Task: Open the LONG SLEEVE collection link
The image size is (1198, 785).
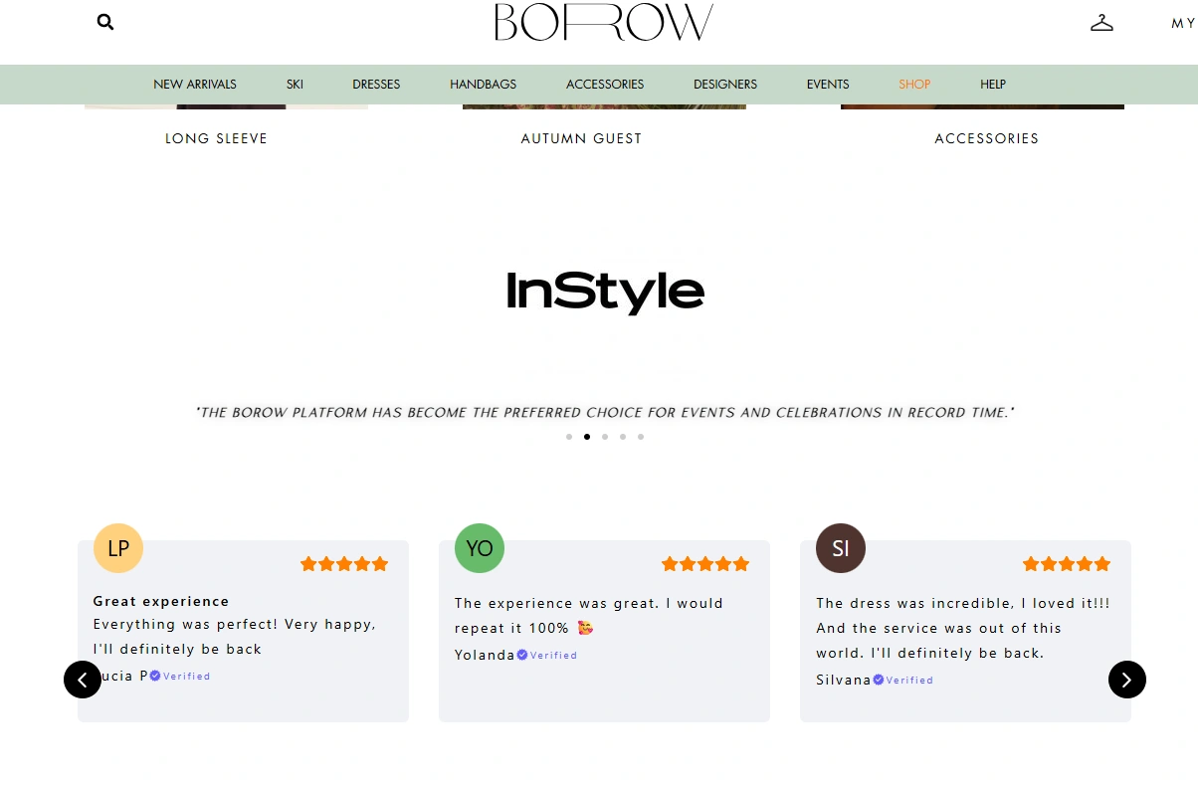Action: 216,138
